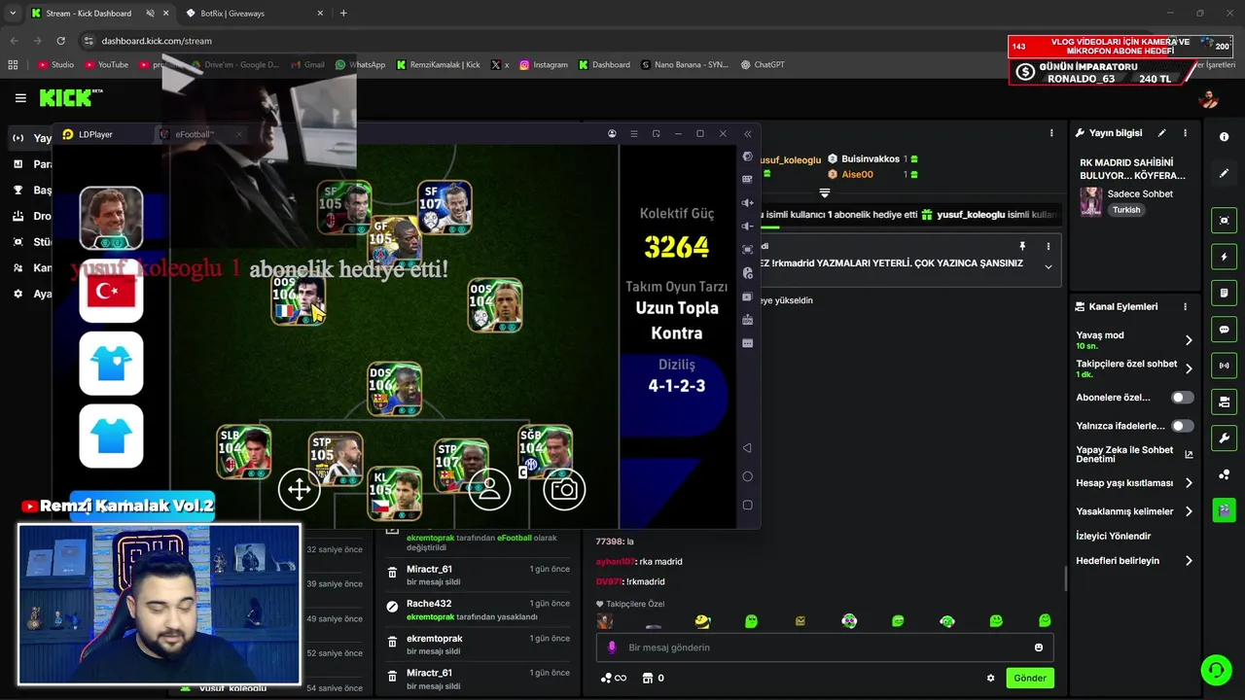The width and height of the screenshot is (1245, 700).
Task: Open the Kick hamburger menu
Action: [20, 98]
